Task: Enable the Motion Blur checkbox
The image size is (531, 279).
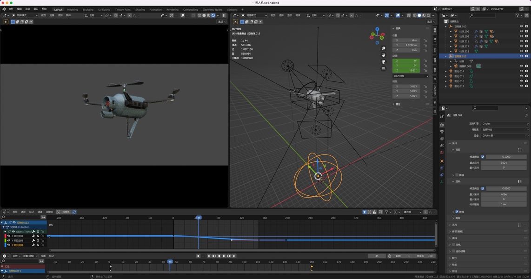Action: click(453, 251)
